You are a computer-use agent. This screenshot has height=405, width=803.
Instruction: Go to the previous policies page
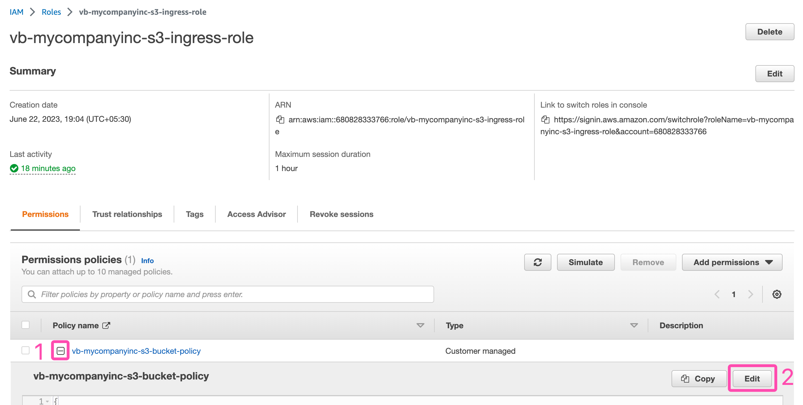click(717, 294)
